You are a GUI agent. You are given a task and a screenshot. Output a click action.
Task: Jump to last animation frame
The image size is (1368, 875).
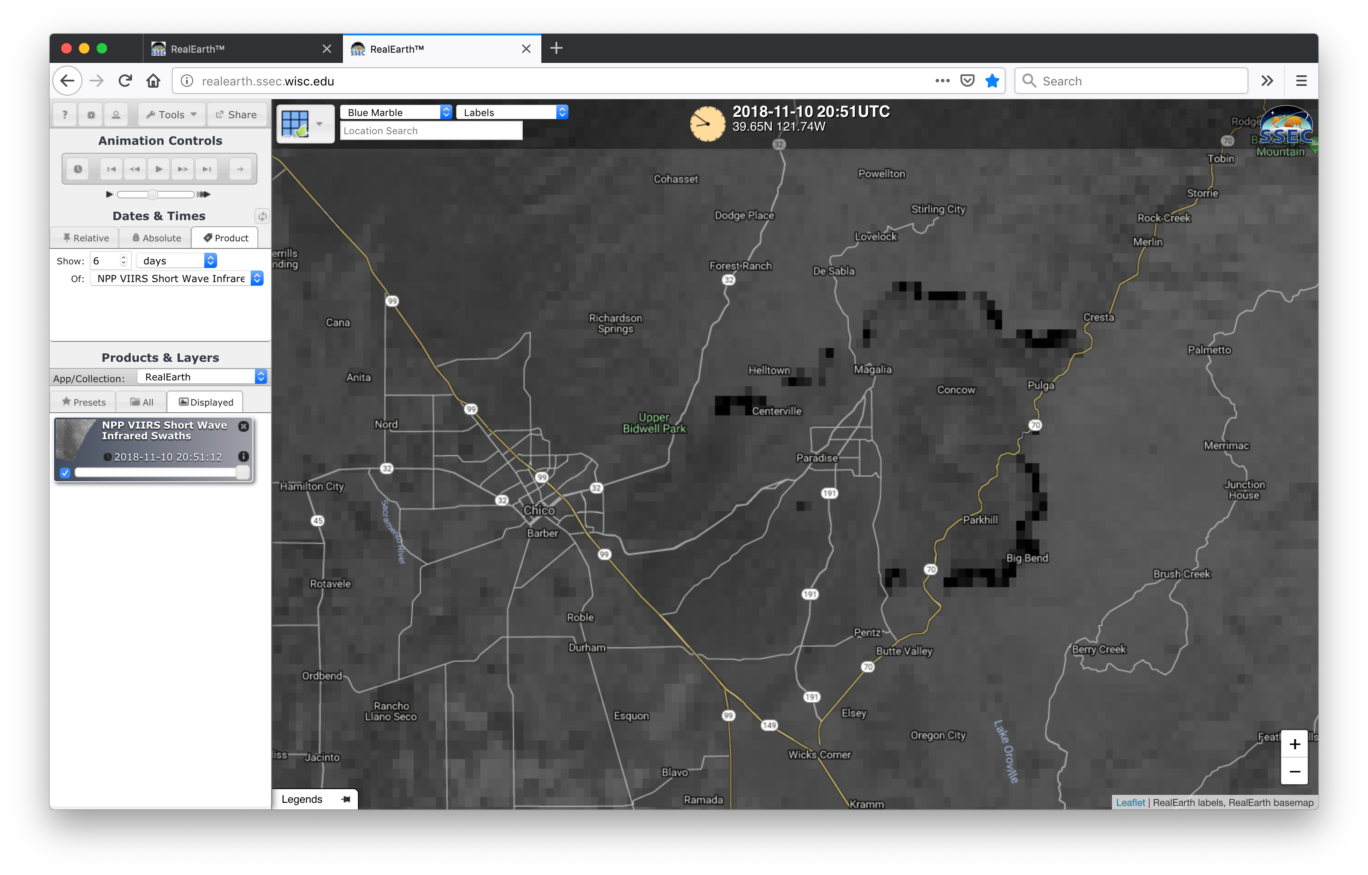click(x=207, y=169)
